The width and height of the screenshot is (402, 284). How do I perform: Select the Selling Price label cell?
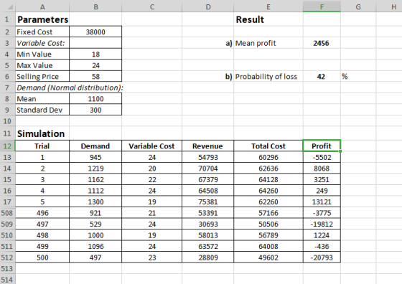[x=42, y=76]
